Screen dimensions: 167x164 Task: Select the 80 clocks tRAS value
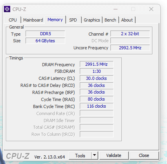[97, 99]
